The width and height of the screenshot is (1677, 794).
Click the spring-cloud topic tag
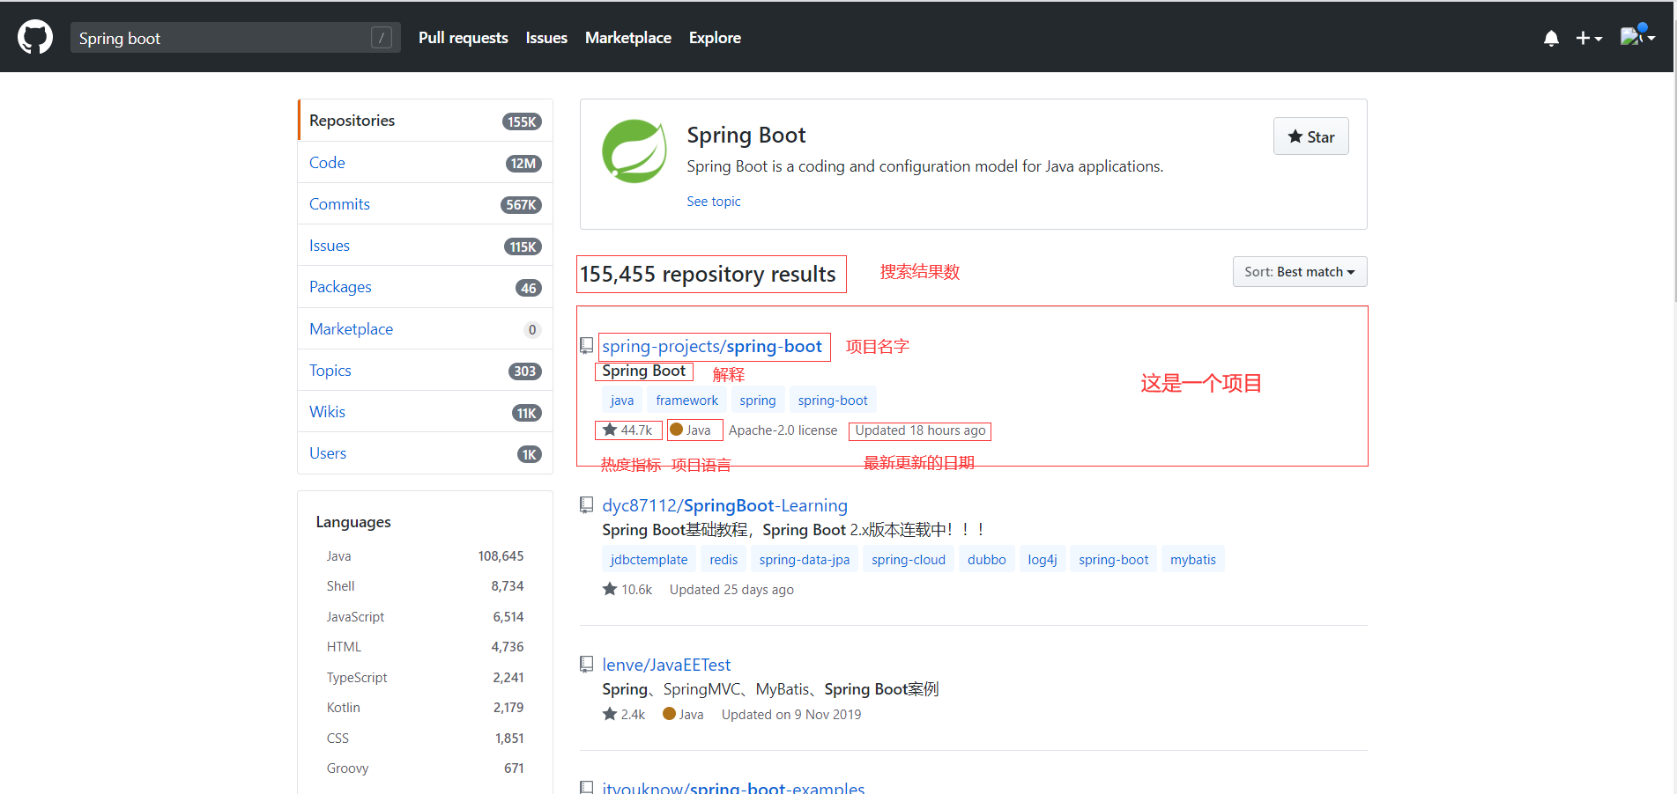pos(909,560)
